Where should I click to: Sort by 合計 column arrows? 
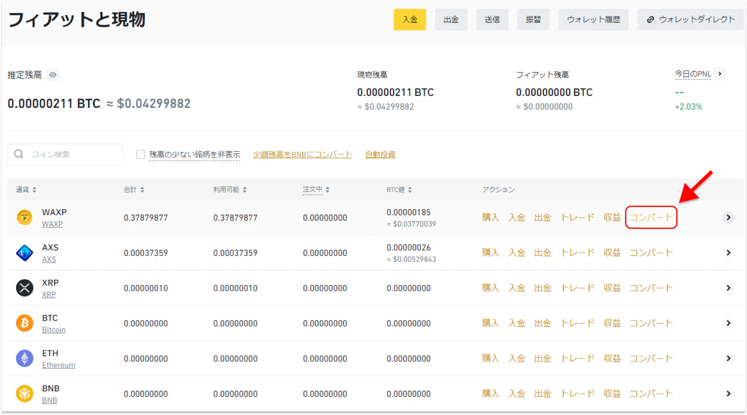tap(142, 190)
